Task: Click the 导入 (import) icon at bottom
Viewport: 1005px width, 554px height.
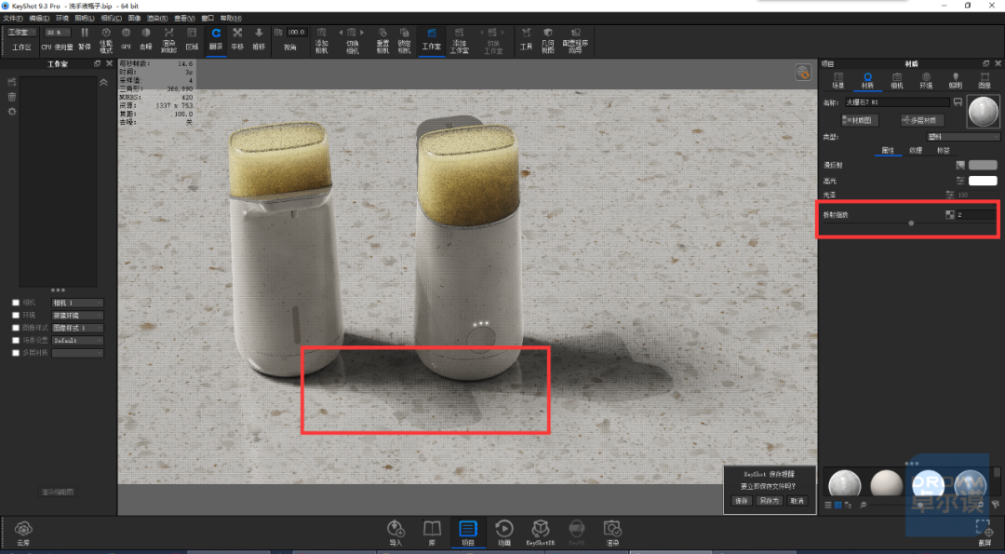Action: click(395, 534)
